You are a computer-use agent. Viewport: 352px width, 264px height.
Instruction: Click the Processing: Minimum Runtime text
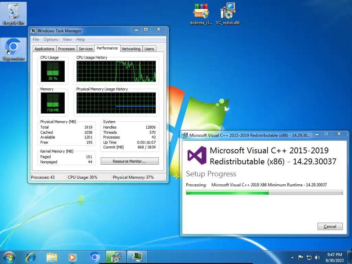256,185
